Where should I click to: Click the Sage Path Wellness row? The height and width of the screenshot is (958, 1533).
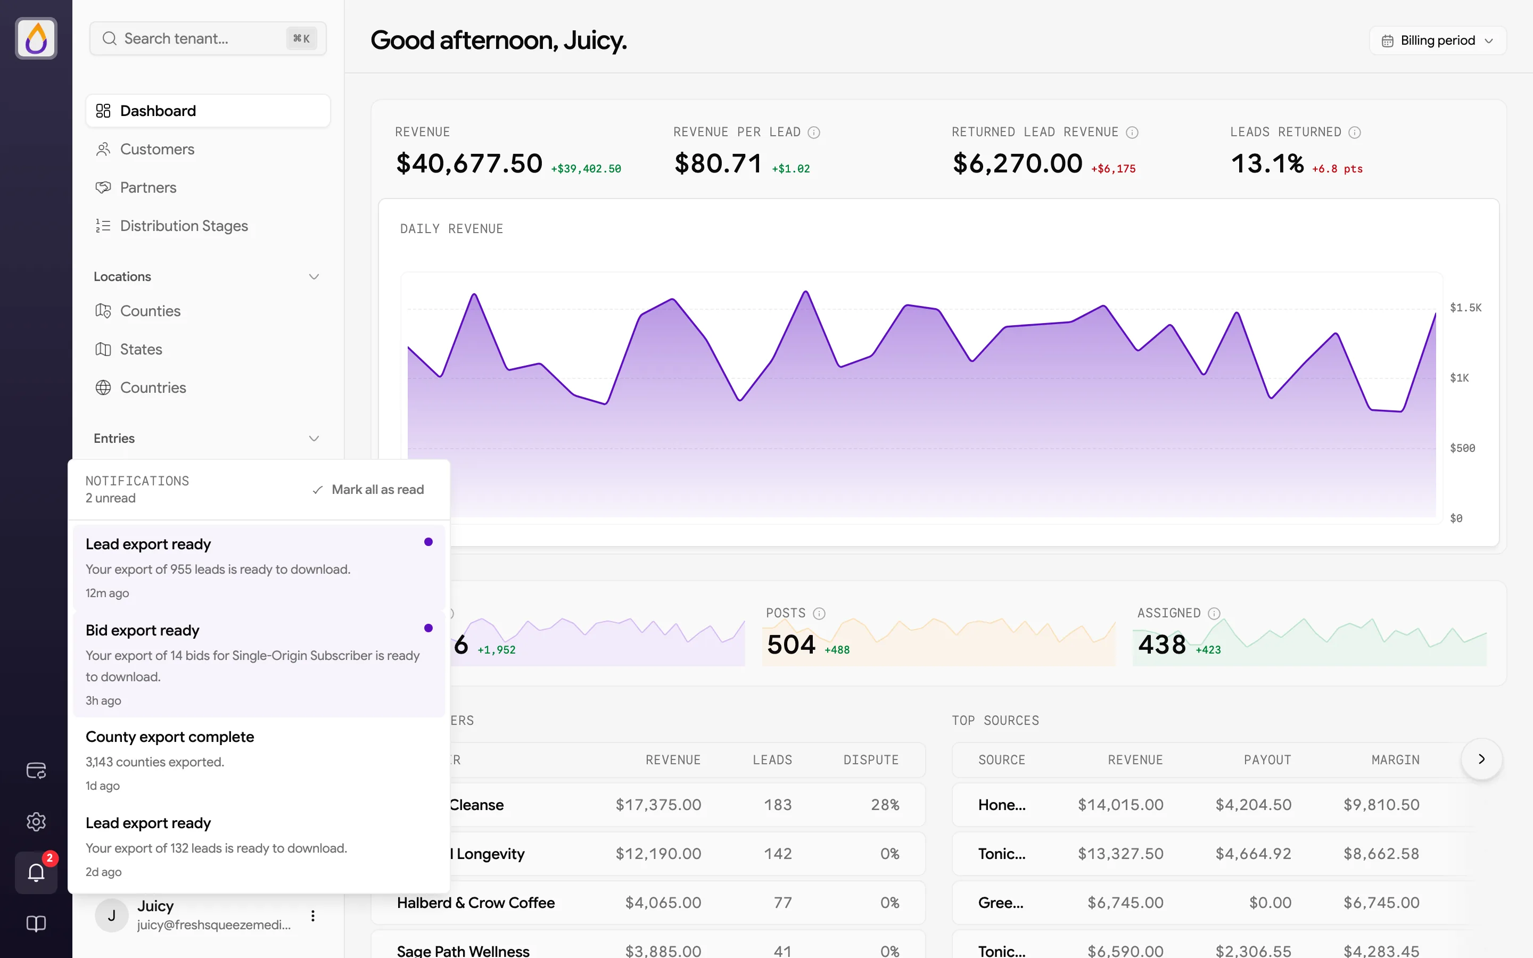(648, 944)
